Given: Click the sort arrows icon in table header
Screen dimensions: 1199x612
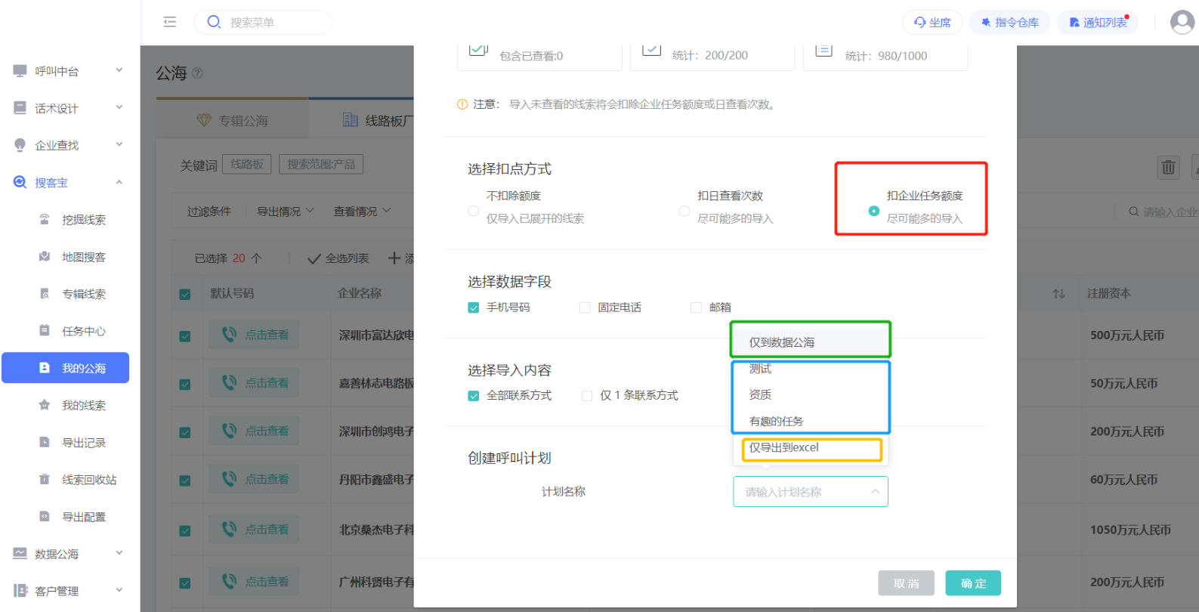Looking at the screenshot, I should pos(1058,293).
